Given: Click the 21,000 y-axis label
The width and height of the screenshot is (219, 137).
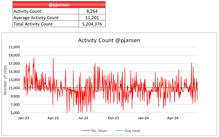Looking at the screenshot, I should [14, 47].
